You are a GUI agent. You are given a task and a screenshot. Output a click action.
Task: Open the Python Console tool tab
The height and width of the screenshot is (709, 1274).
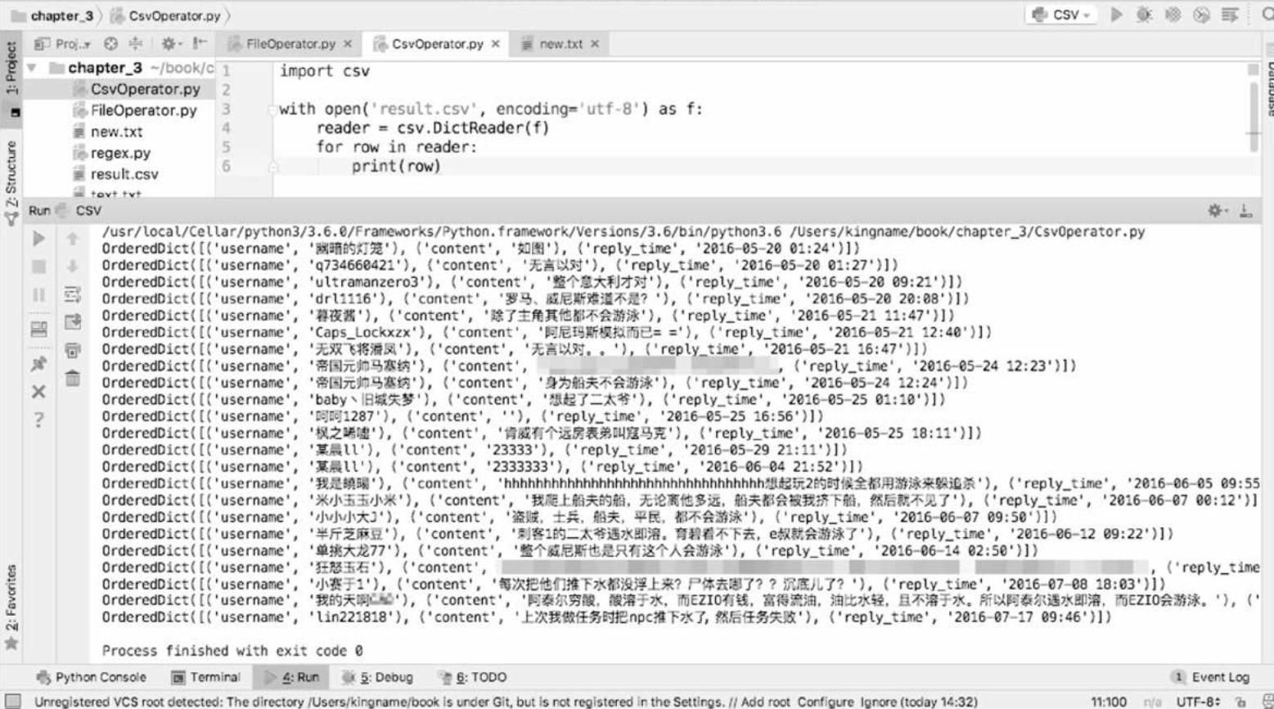[x=92, y=677]
